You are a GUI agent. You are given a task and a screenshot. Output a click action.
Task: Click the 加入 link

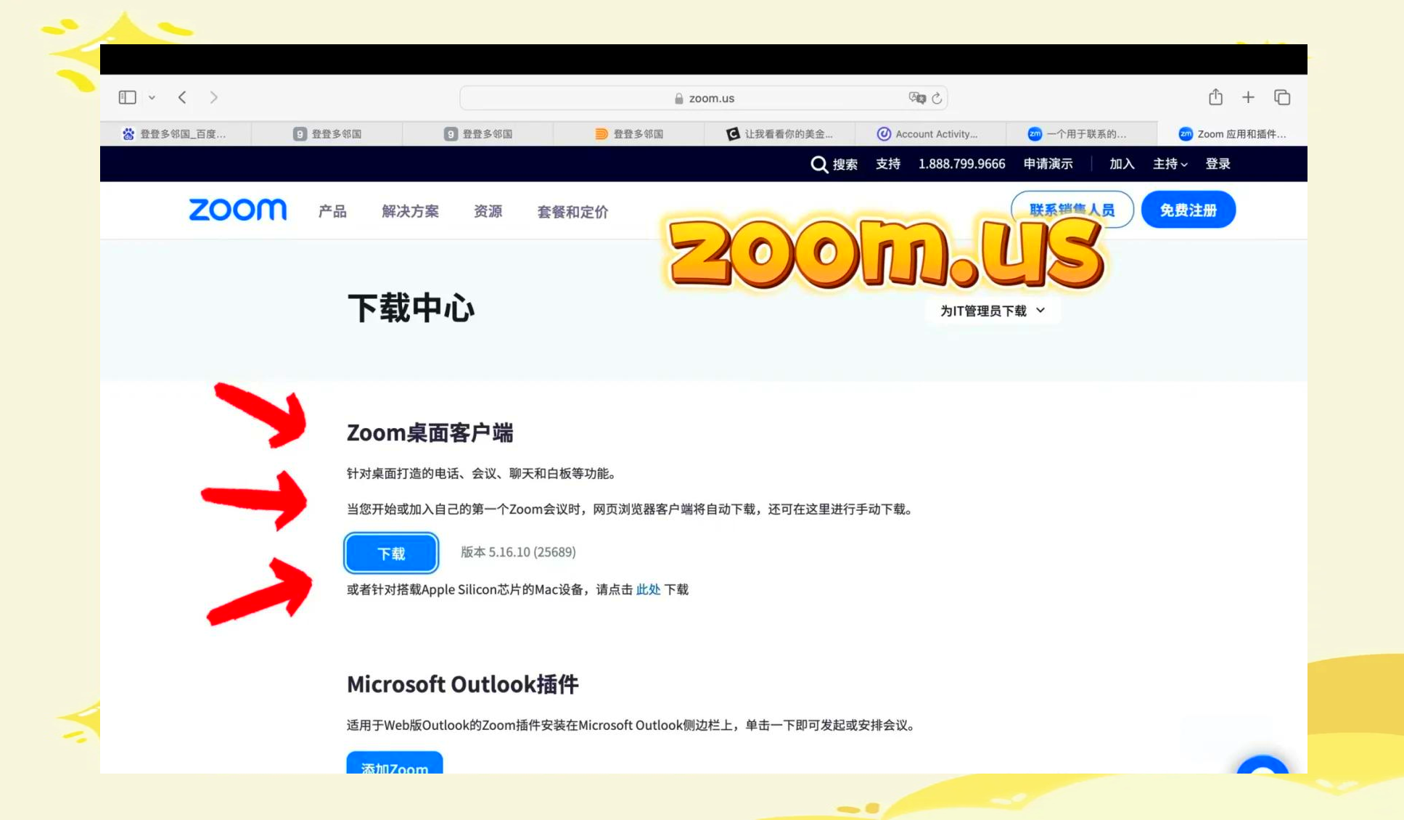[x=1122, y=164]
